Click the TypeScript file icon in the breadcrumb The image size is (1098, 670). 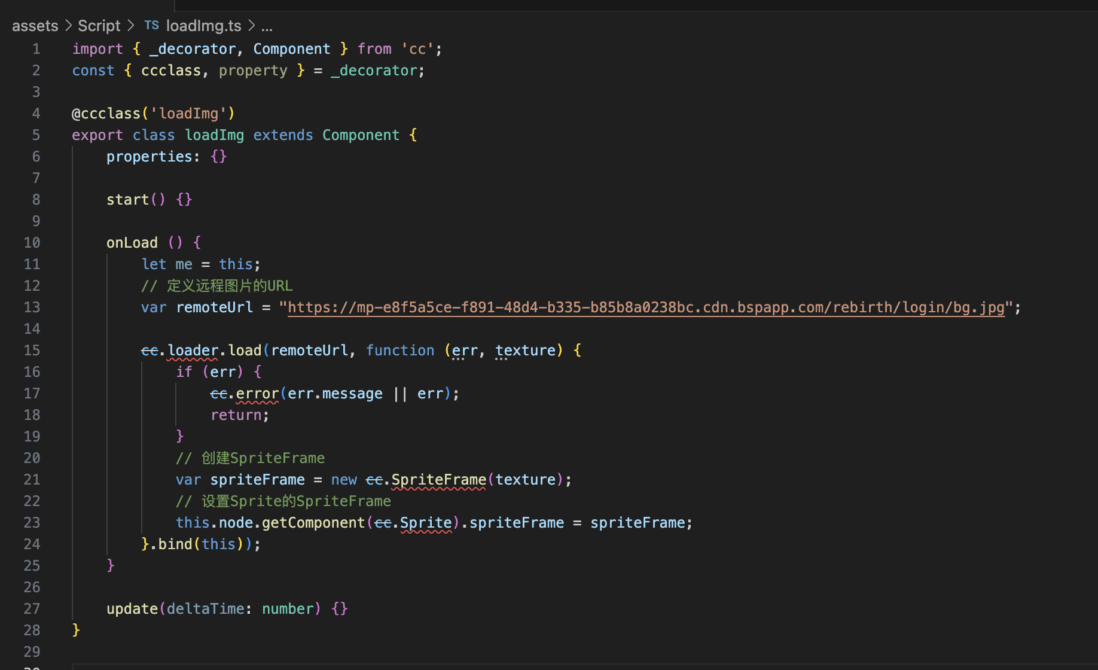(x=151, y=26)
